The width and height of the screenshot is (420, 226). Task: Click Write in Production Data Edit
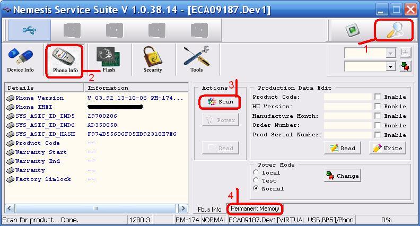pos(388,148)
